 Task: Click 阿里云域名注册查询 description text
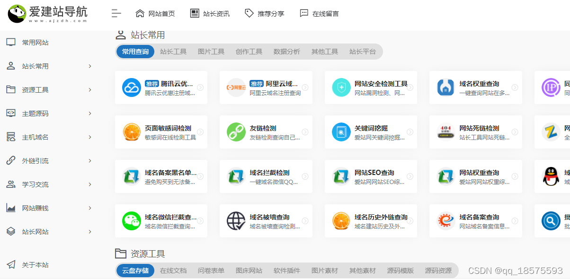tap(275, 93)
